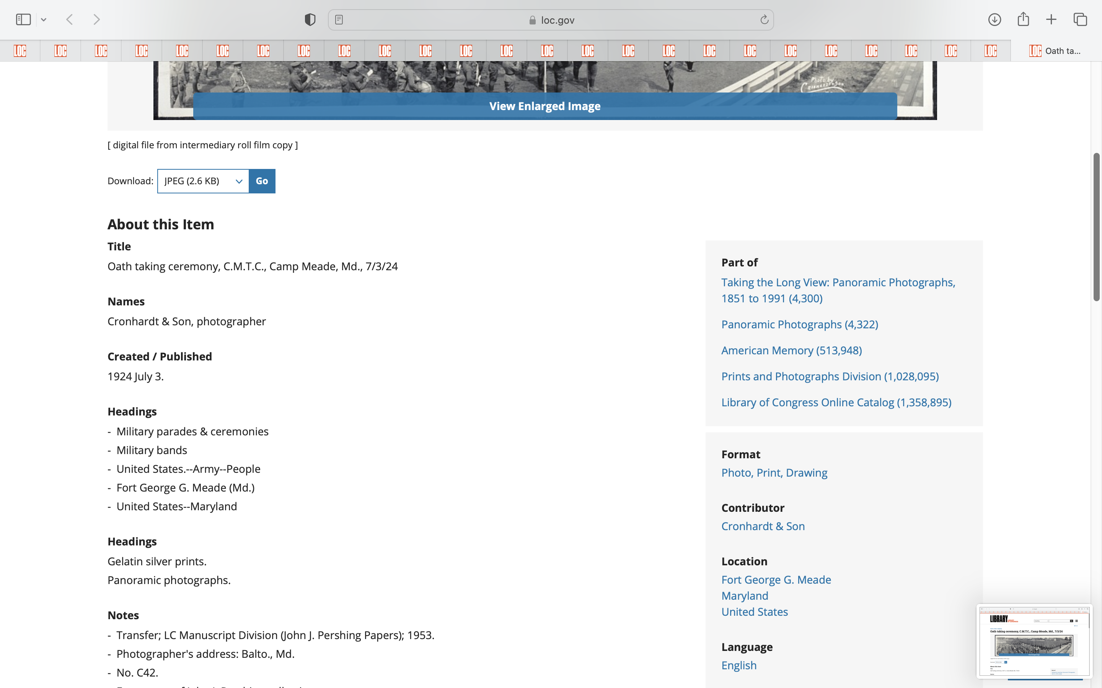1102x688 pixels.
Task: Expand the JPEG (2.6 KB) download dropdown
Action: click(203, 181)
